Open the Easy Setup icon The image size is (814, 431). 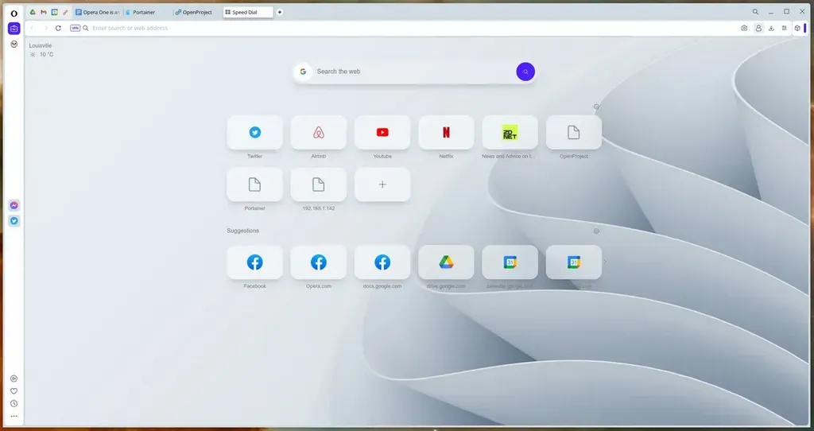(x=784, y=28)
